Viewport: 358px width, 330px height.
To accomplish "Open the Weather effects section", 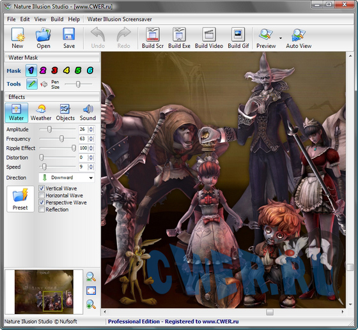I will [x=41, y=112].
